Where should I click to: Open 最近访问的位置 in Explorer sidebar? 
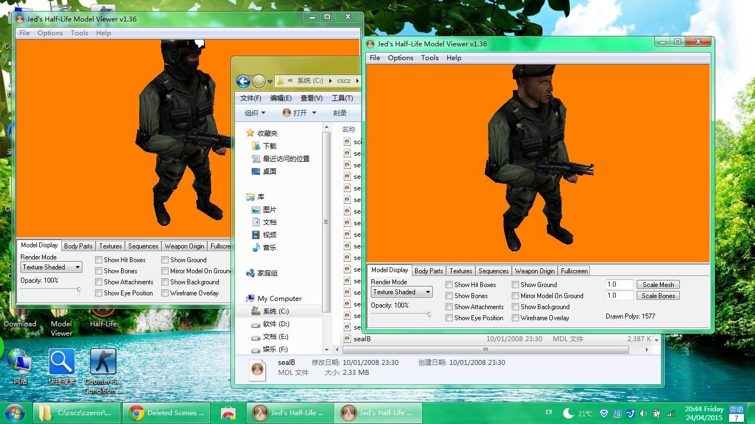[x=280, y=158]
